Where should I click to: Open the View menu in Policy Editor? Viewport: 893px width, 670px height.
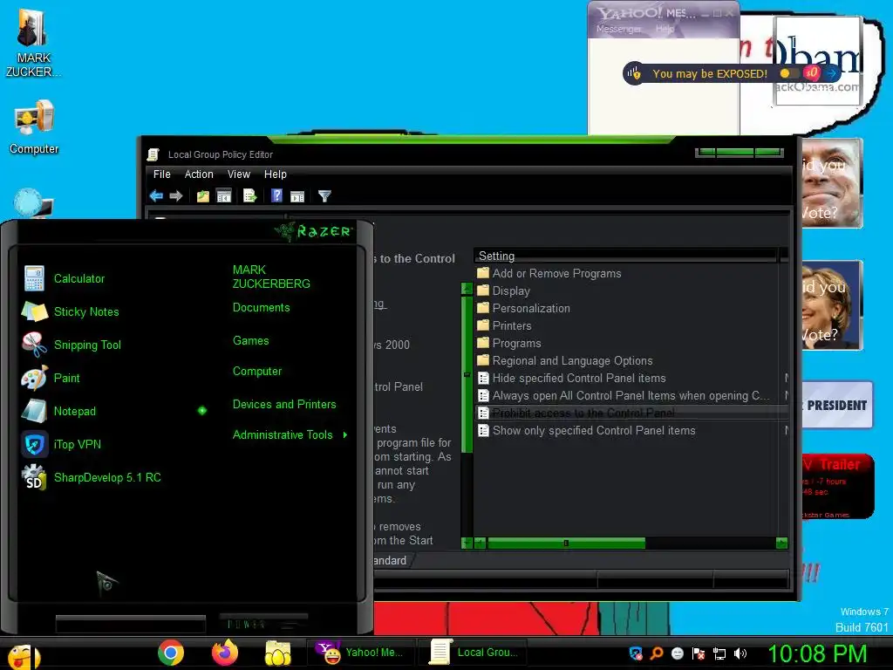pos(239,174)
